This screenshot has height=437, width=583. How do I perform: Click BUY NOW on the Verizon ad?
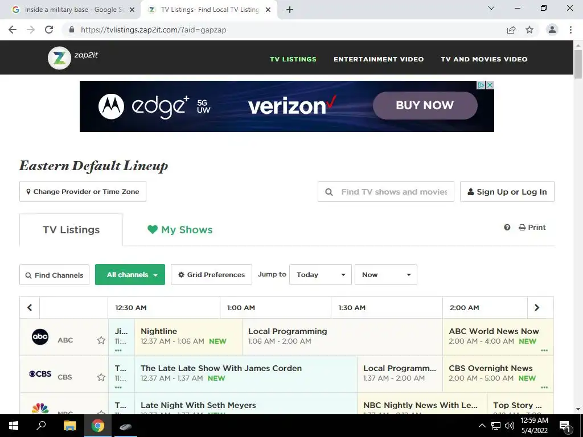[x=425, y=105]
